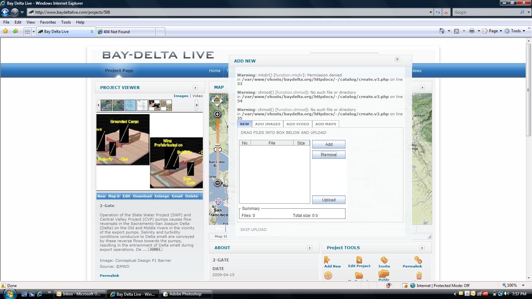Click the trash can icon in Project Tools
This screenshot has width=532, height=299.
(x=419, y=275)
